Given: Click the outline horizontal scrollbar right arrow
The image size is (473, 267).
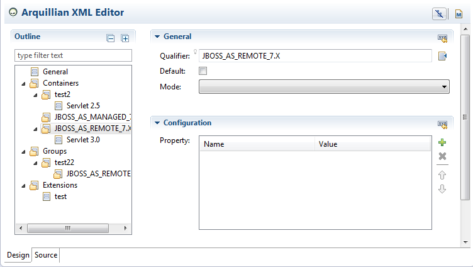Looking at the screenshot, I should click(x=125, y=228).
